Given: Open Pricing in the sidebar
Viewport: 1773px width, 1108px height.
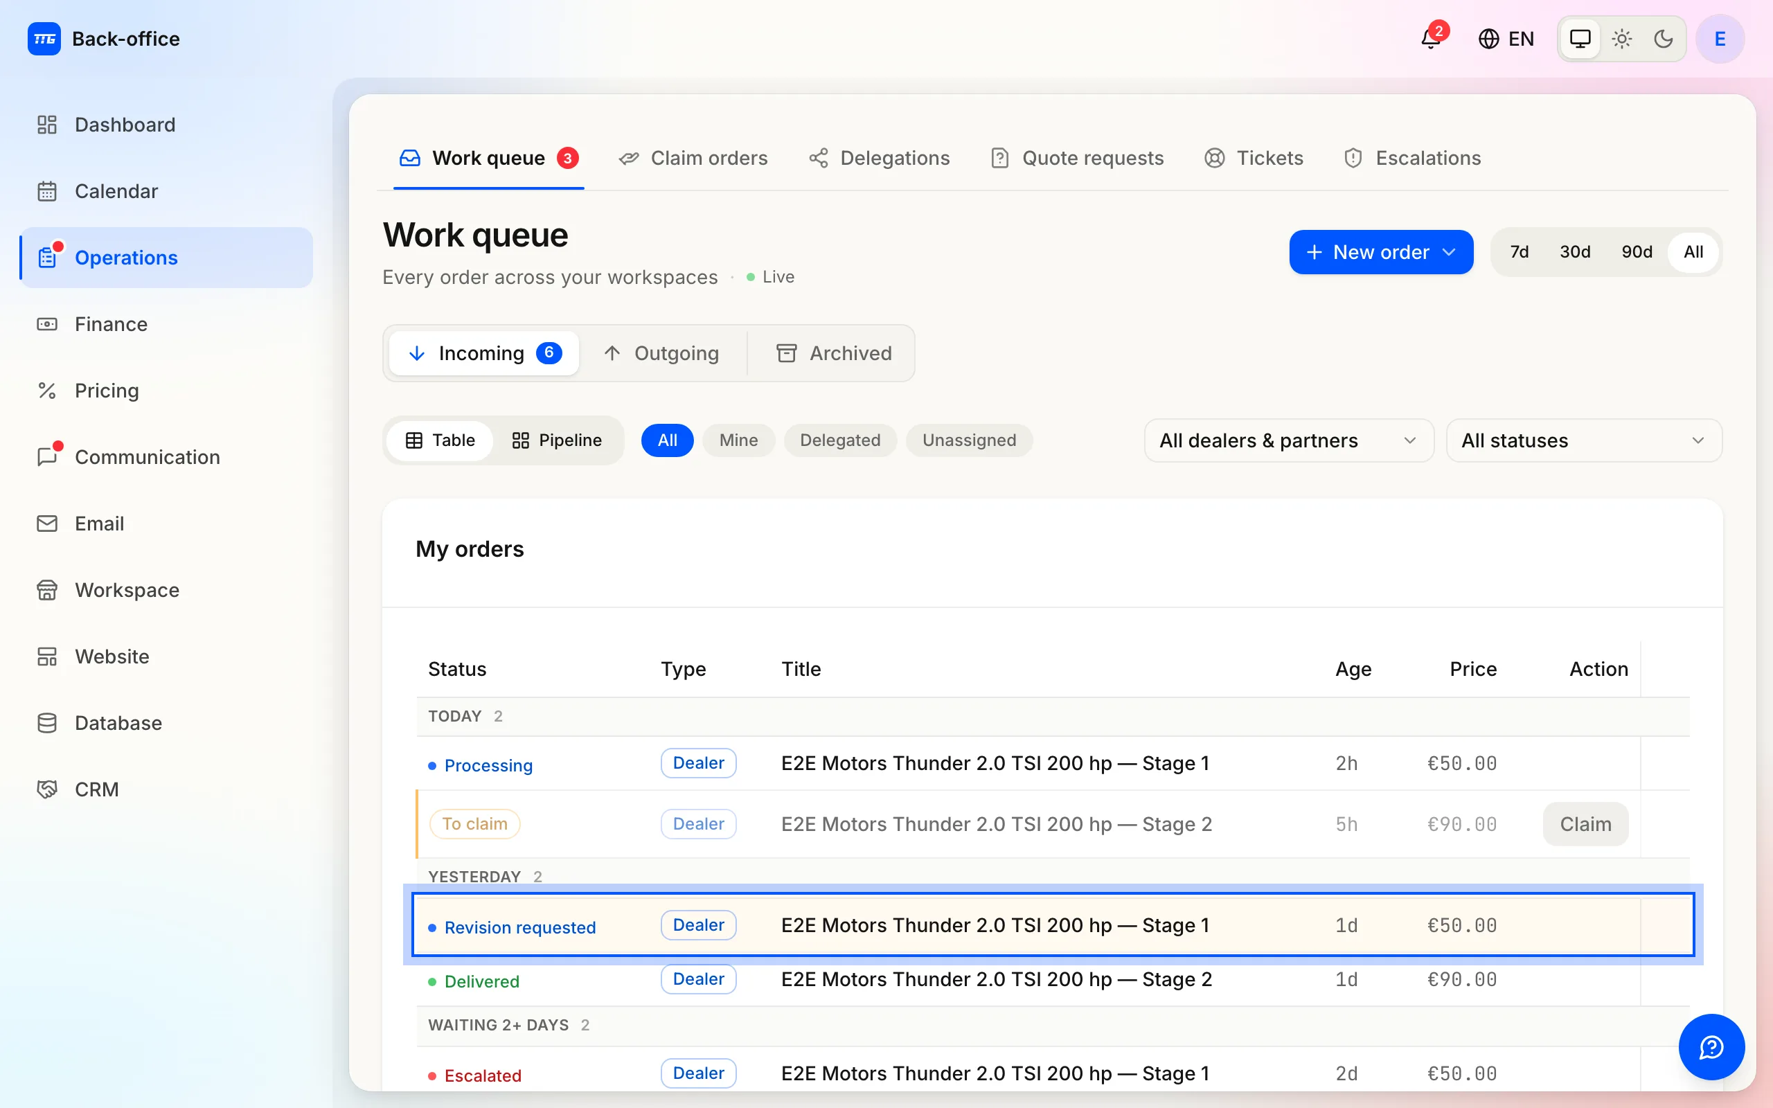Looking at the screenshot, I should [166, 391].
